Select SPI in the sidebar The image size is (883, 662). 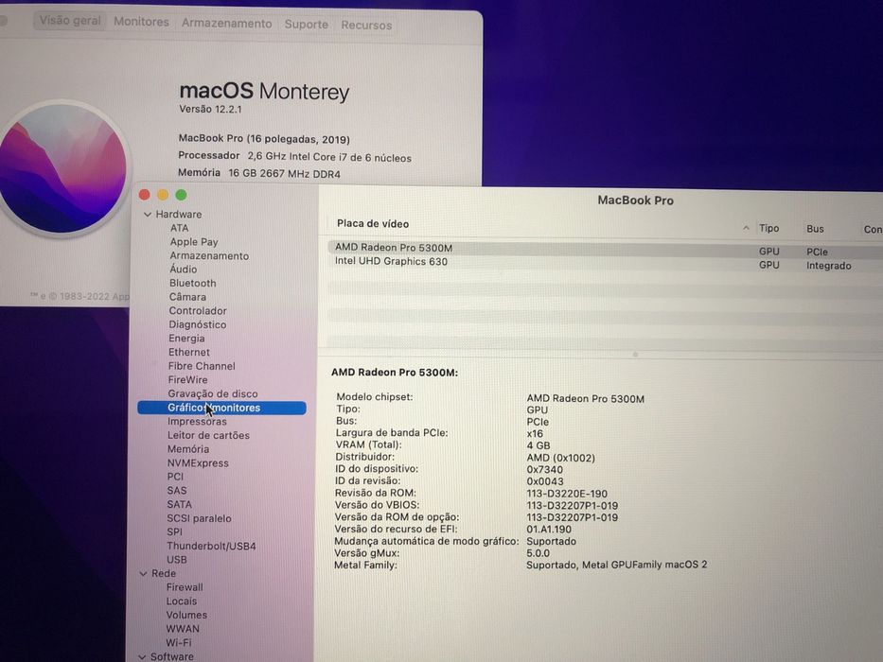pyautogui.click(x=174, y=531)
